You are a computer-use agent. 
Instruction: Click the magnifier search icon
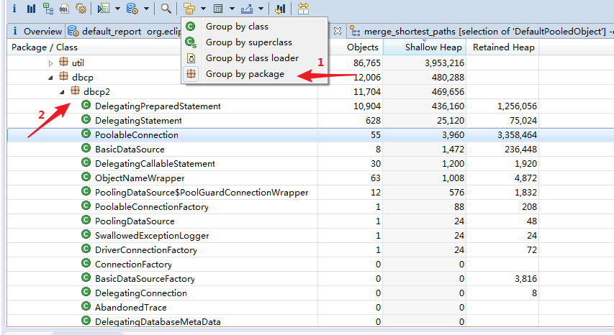166,9
